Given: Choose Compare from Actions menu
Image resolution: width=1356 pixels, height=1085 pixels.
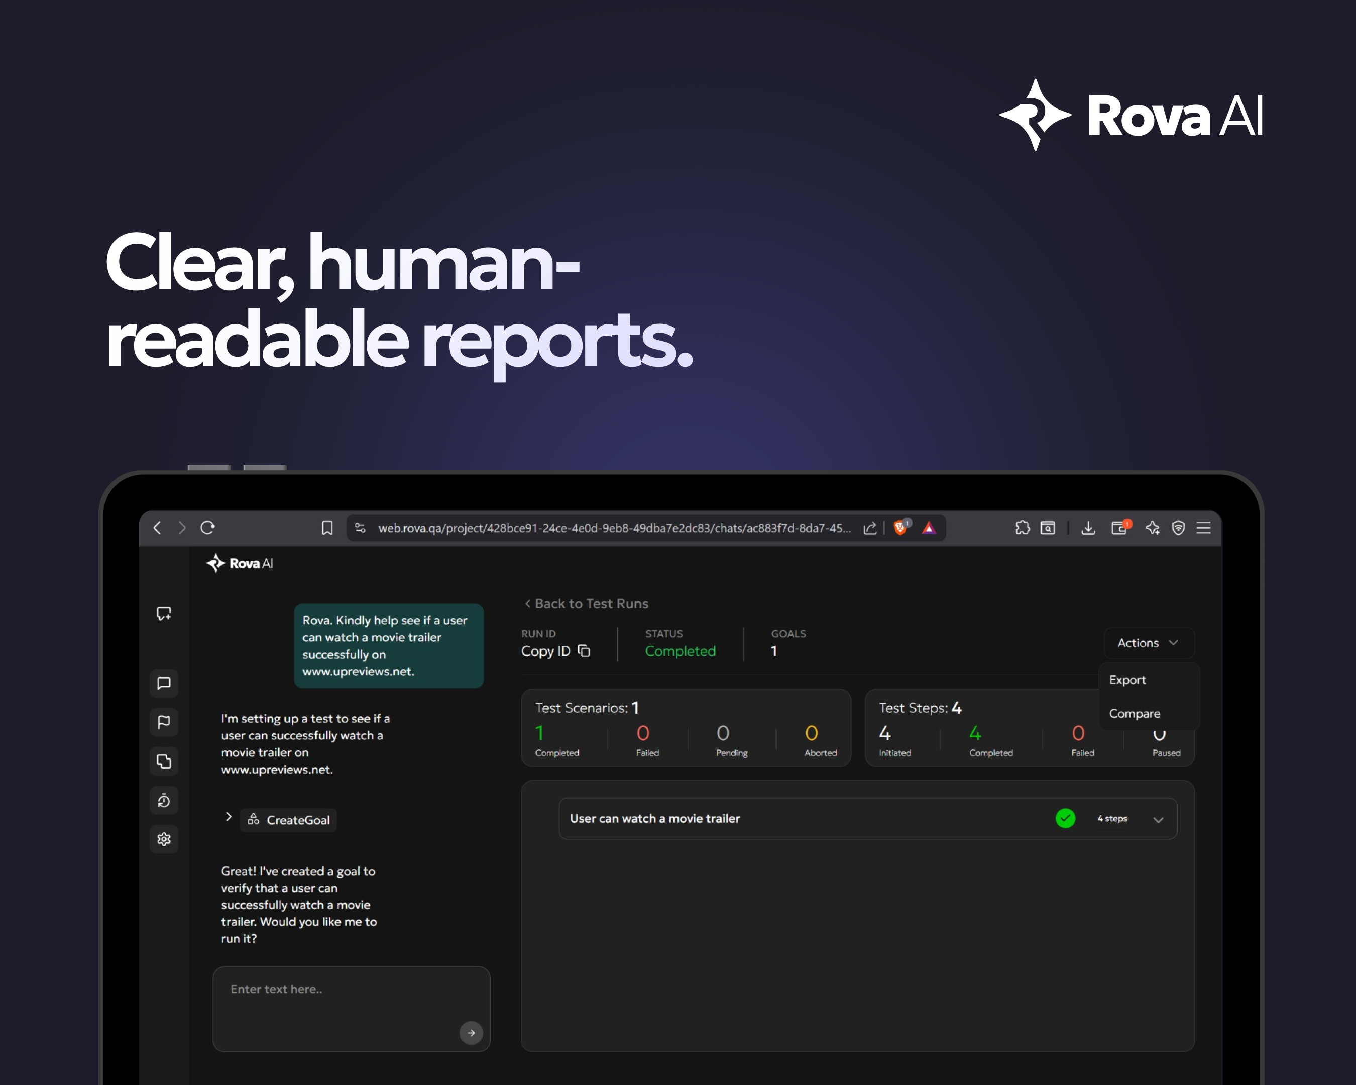Looking at the screenshot, I should [x=1134, y=714].
